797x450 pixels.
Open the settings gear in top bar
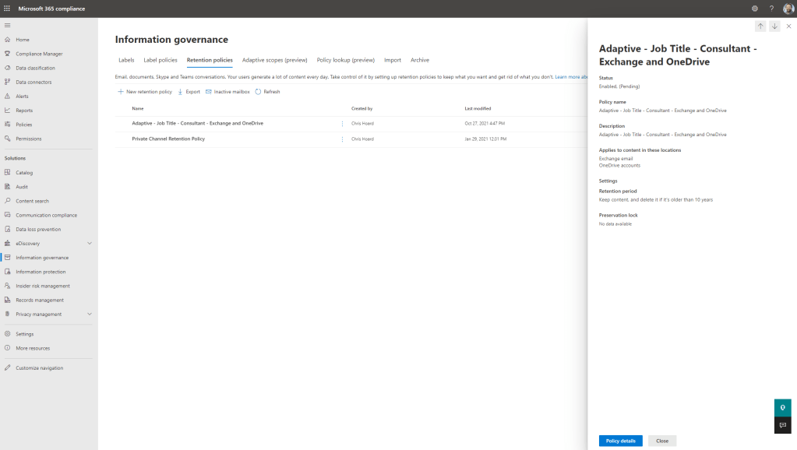tap(754, 9)
